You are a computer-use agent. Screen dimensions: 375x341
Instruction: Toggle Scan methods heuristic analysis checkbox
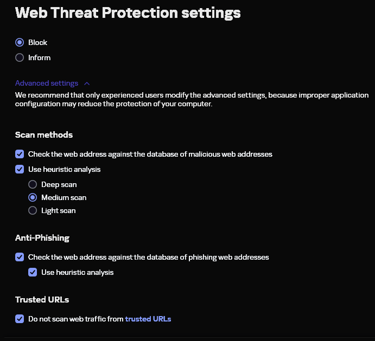20,169
